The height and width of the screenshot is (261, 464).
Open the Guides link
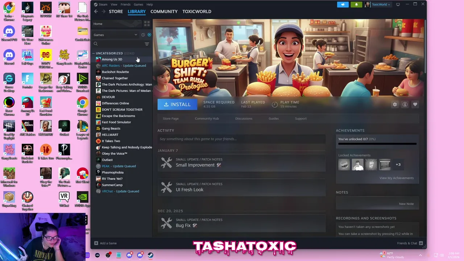[x=274, y=119]
